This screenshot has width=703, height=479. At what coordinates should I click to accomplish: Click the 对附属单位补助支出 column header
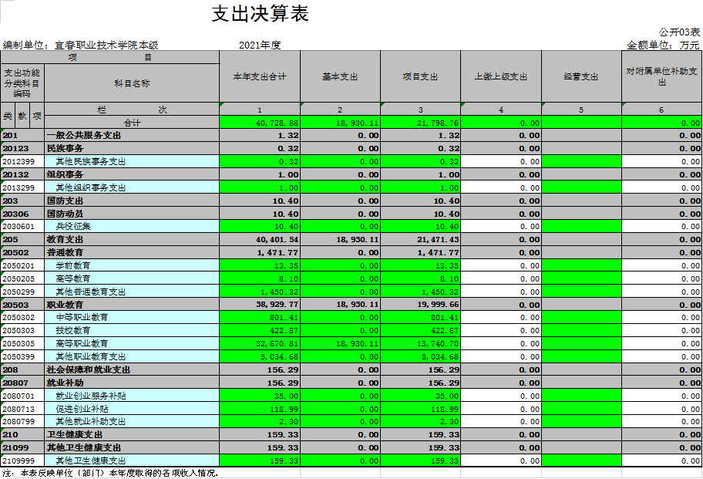pos(661,77)
